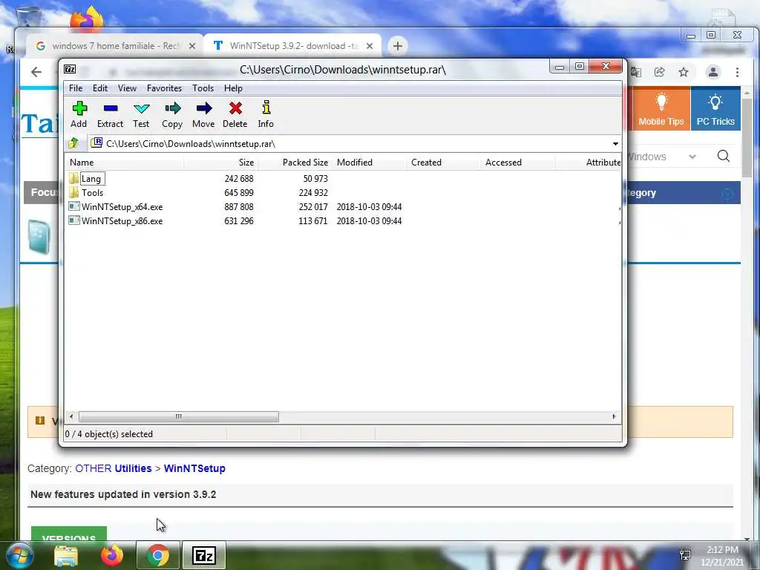Launch Firefox from the taskbar
The height and width of the screenshot is (570, 760).
point(112,555)
